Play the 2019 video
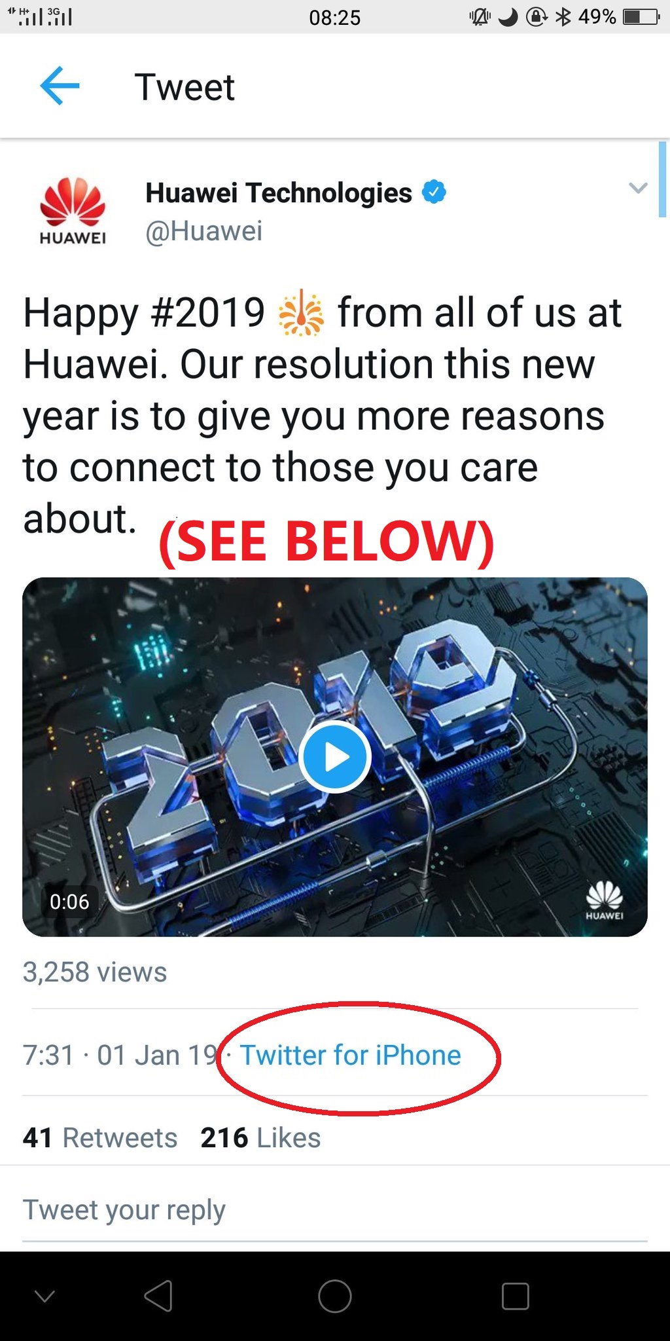 click(x=335, y=757)
